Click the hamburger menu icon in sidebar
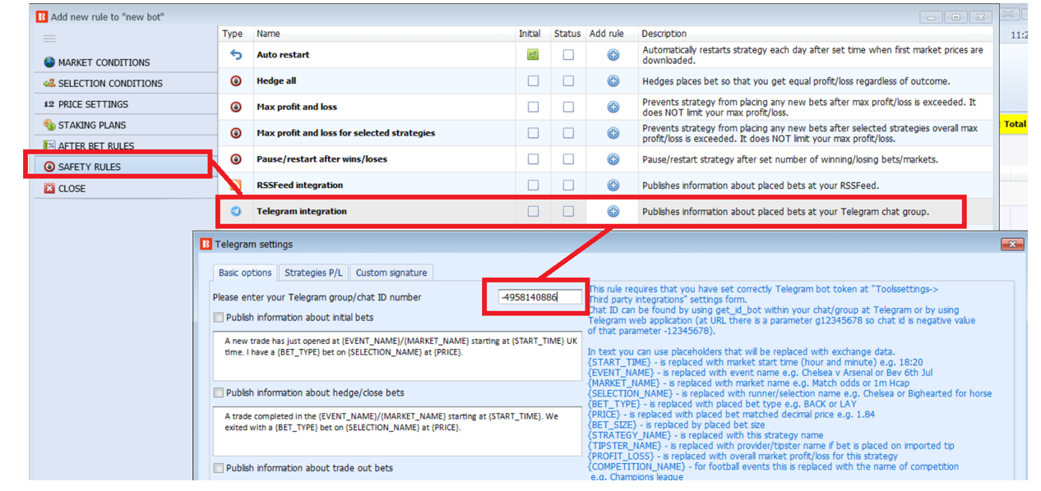The width and height of the screenshot is (1041, 491). click(49, 39)
